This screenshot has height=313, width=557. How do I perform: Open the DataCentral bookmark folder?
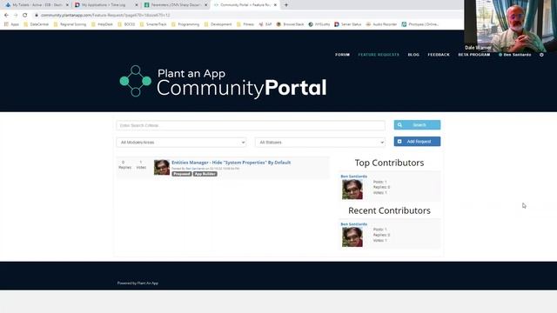pyautogui.click(x=36, y=24)
